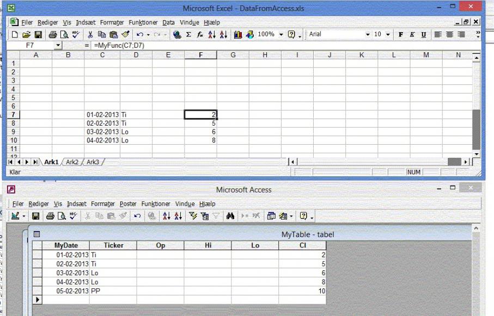
Task: Show more Excel toolbar buttons chevron
Action: (x=478, y=33)
